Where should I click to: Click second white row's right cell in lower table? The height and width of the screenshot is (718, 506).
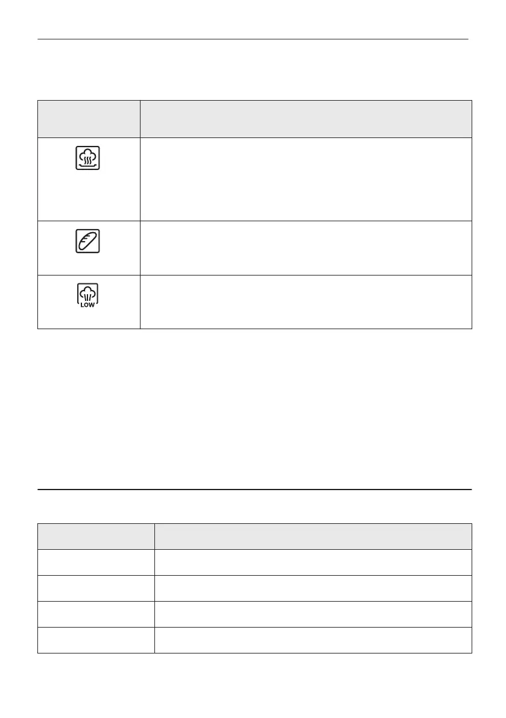point(312,588)
